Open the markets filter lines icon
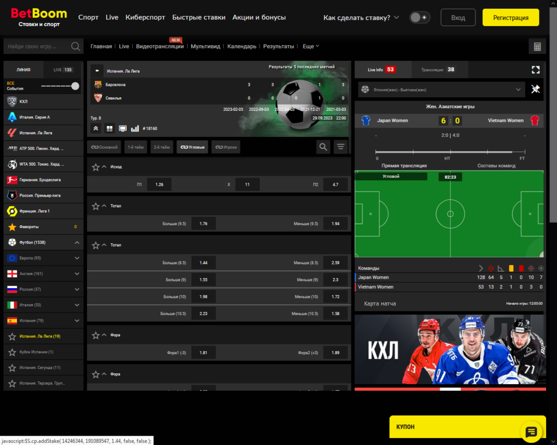Screen dimensions: 557x445 [x=341, y=147]
